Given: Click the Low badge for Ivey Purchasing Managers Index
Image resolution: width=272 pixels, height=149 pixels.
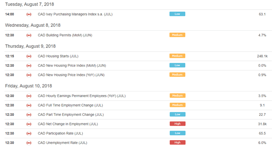Looking at the screenshot, I should tap(177, 14).
